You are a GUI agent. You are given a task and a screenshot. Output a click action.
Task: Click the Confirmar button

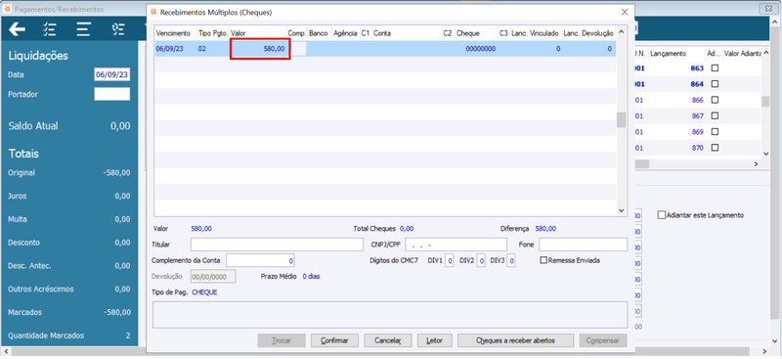click(x=334, y=340)
